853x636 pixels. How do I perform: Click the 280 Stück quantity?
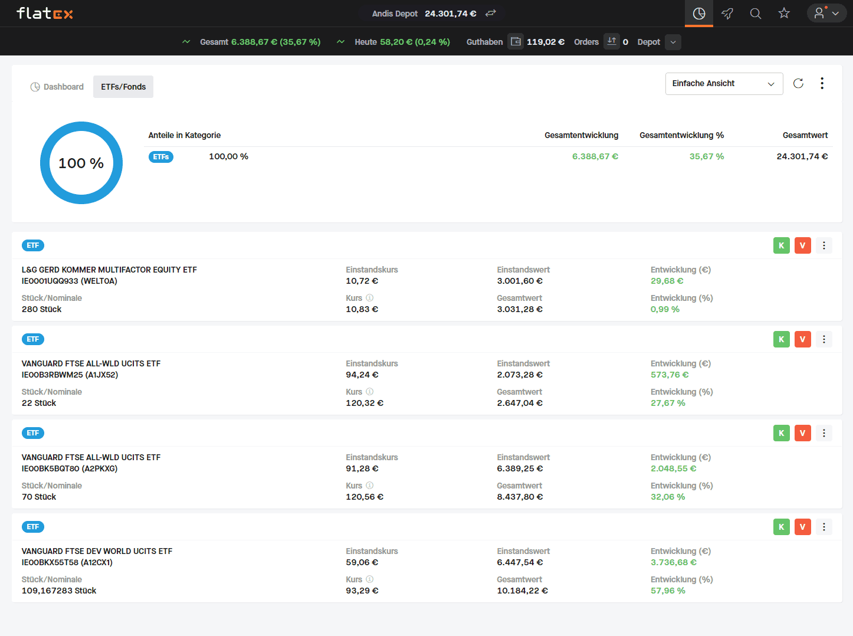[41, 309]
